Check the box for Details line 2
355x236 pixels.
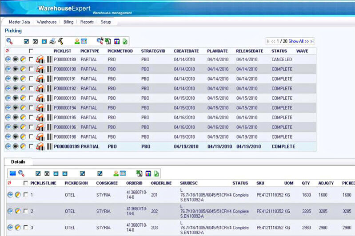pyautogui.click(x=25, y=211)
